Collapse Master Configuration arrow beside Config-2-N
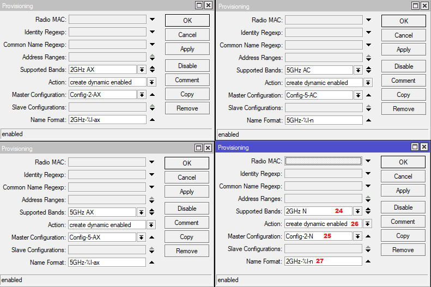Screen dimensions: 431x287 point(368,236)
